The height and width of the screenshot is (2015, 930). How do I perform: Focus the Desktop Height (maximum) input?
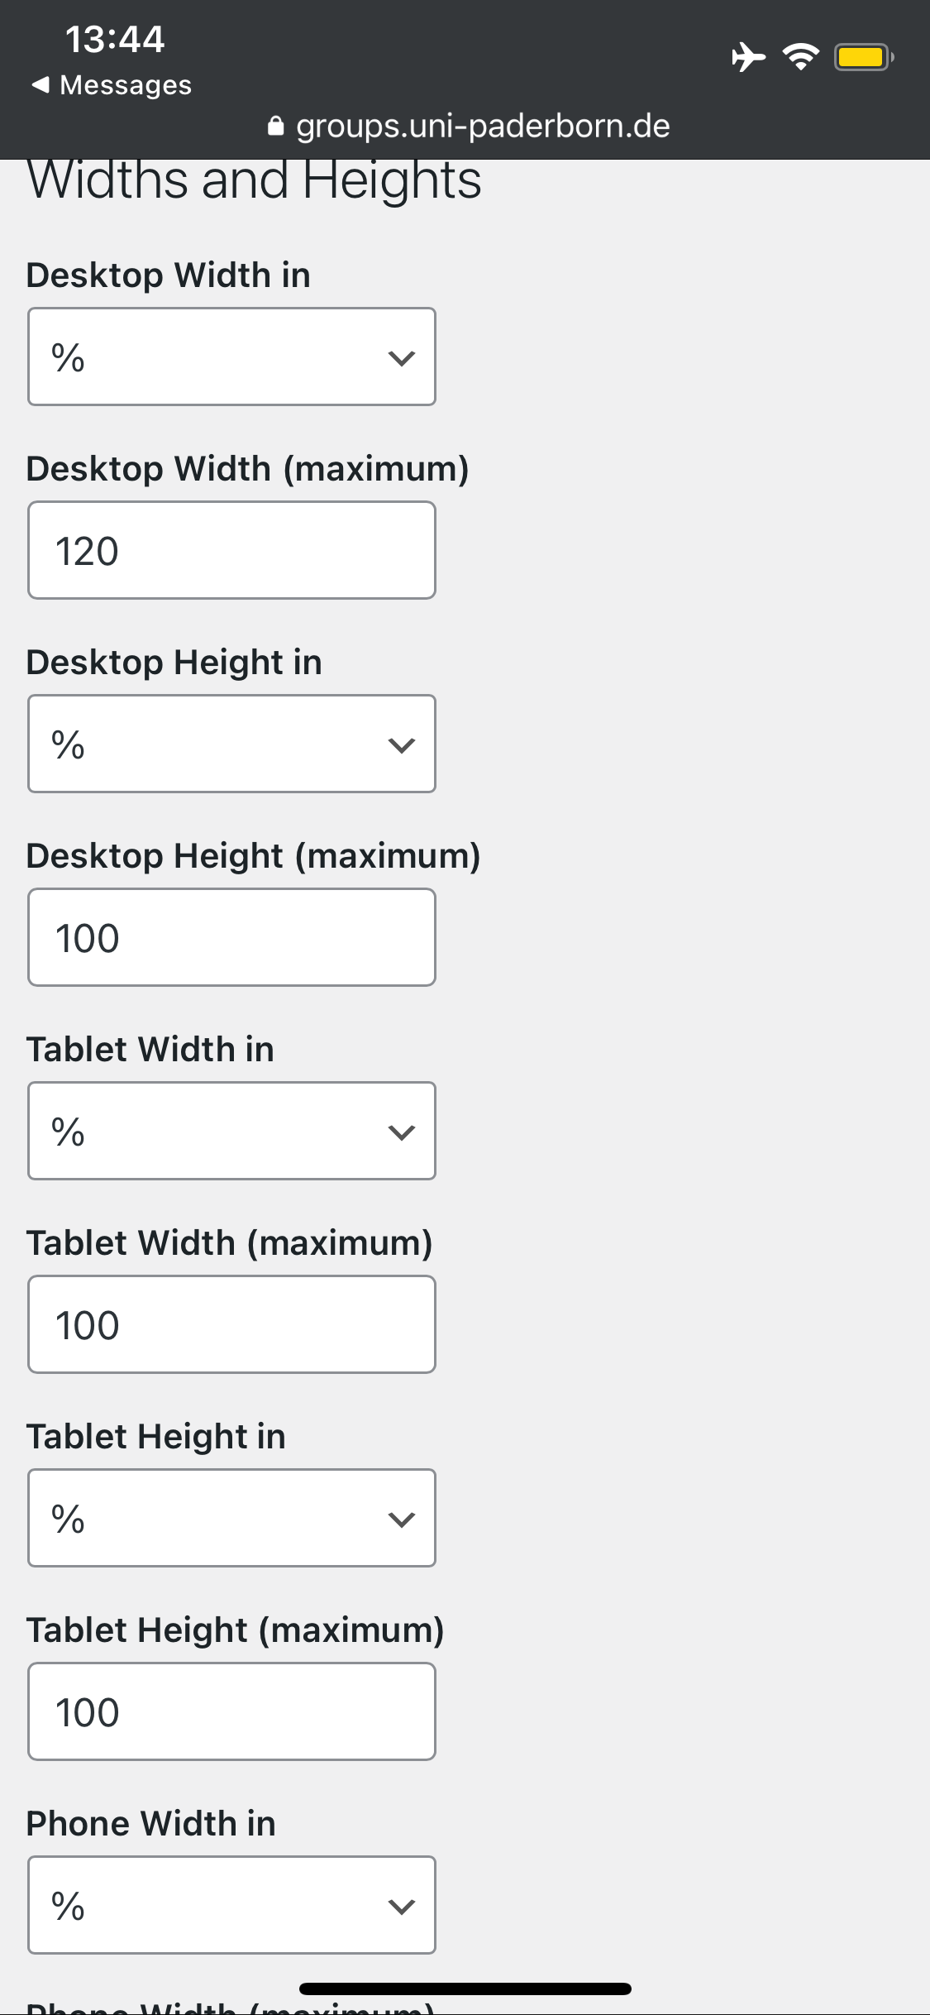[x=231, y=937]
